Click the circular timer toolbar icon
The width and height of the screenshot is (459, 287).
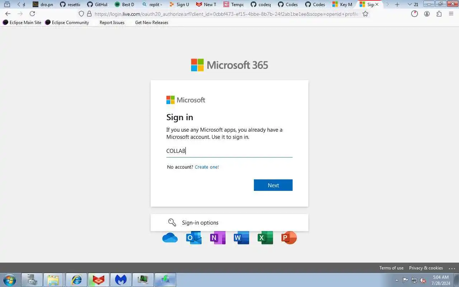click(x=415, y=14)
